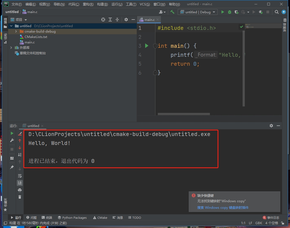Open the untitled | Debug configuration dropdown
The height and width of the screenshot is (228, 290).
click(x=198, y=12)
